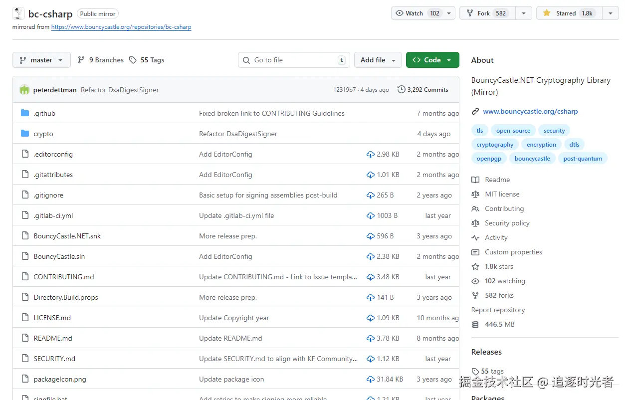Toggle Starred button to unstar repository
This screenshot has width=625, height=400.
point(569,13)
